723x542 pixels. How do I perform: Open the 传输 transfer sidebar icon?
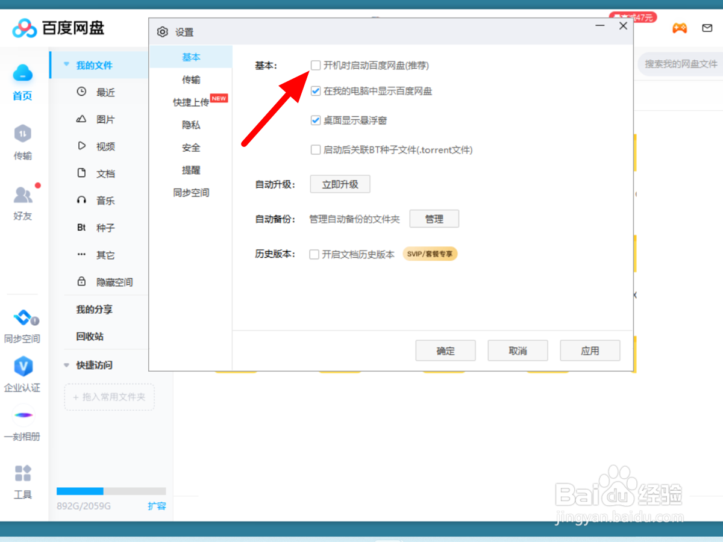pos(22,134)
